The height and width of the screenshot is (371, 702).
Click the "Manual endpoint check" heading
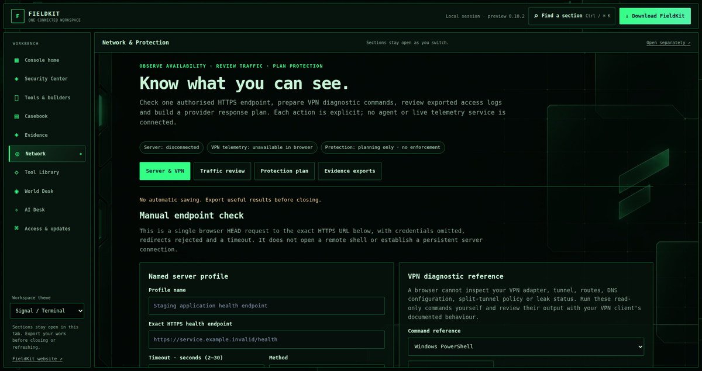(191, 216)
